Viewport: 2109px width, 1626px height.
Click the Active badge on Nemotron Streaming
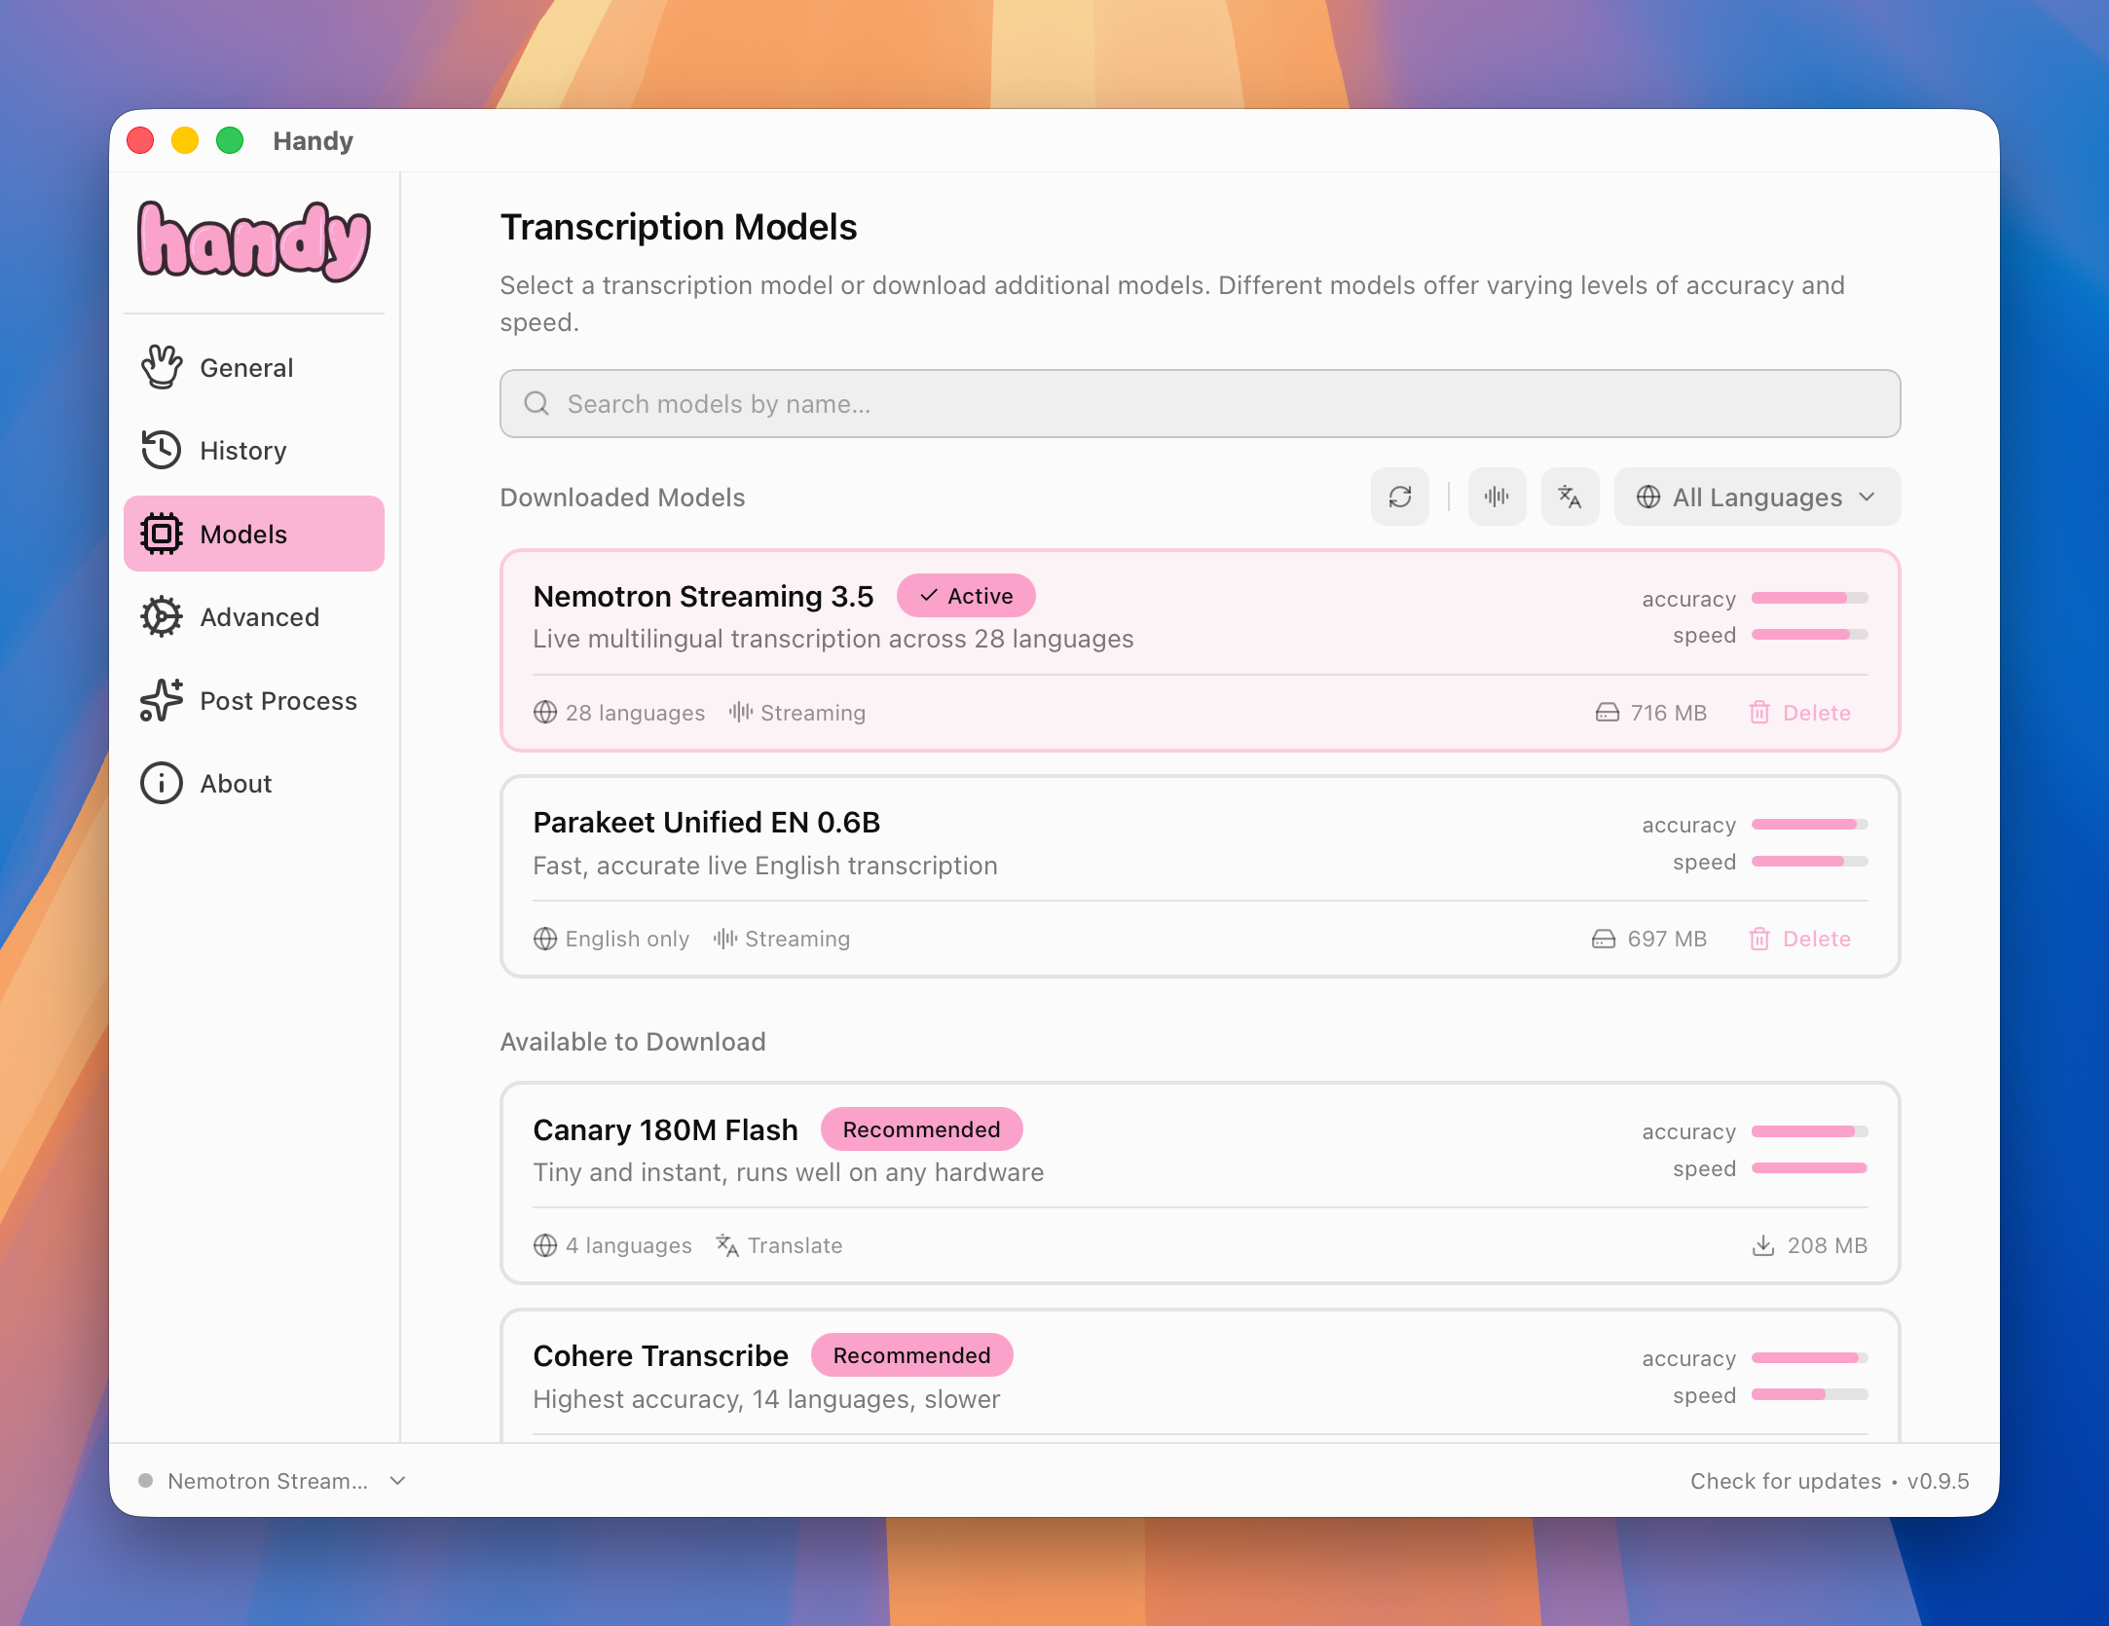tap(966, 596)
